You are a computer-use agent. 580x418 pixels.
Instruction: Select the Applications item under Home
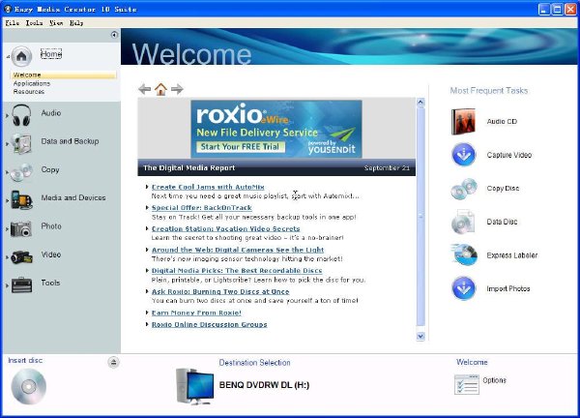point(32,83)
